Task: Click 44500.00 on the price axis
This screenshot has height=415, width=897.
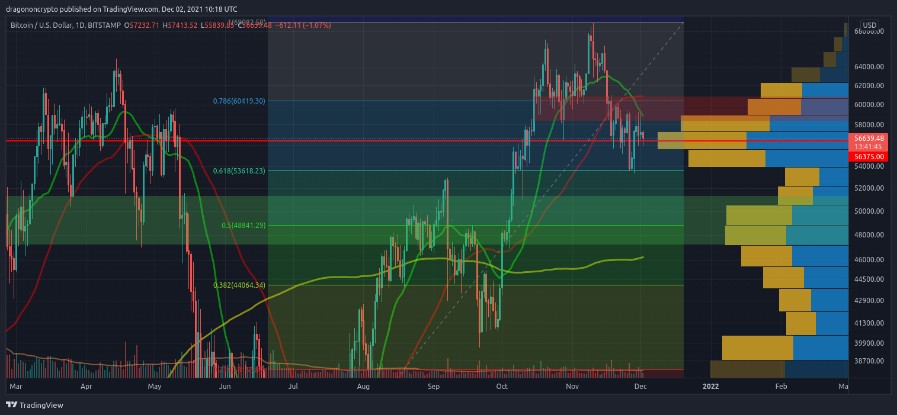Action: [869, 279]
